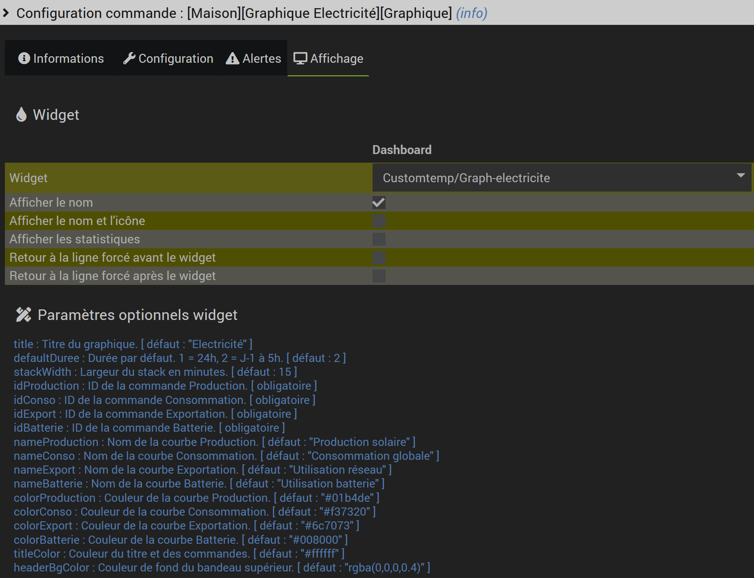Click the droplet icon beside Widget heading

click(x=21, y=115)
